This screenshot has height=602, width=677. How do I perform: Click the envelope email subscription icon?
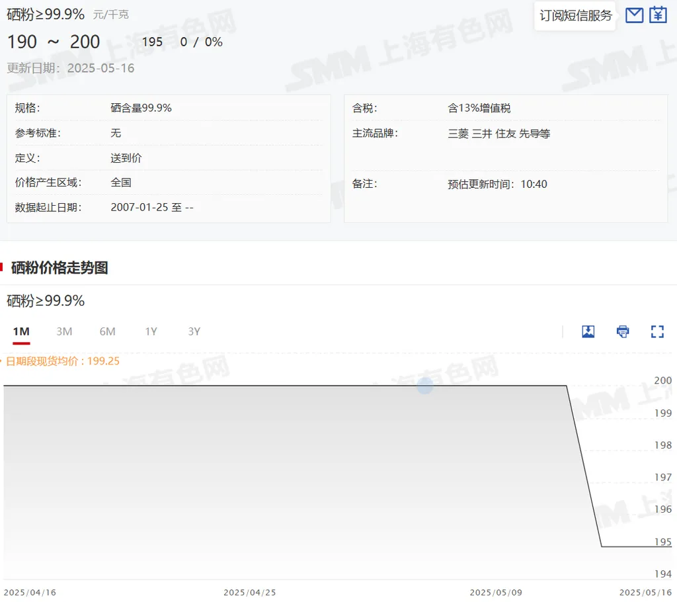tap(634, 15)
